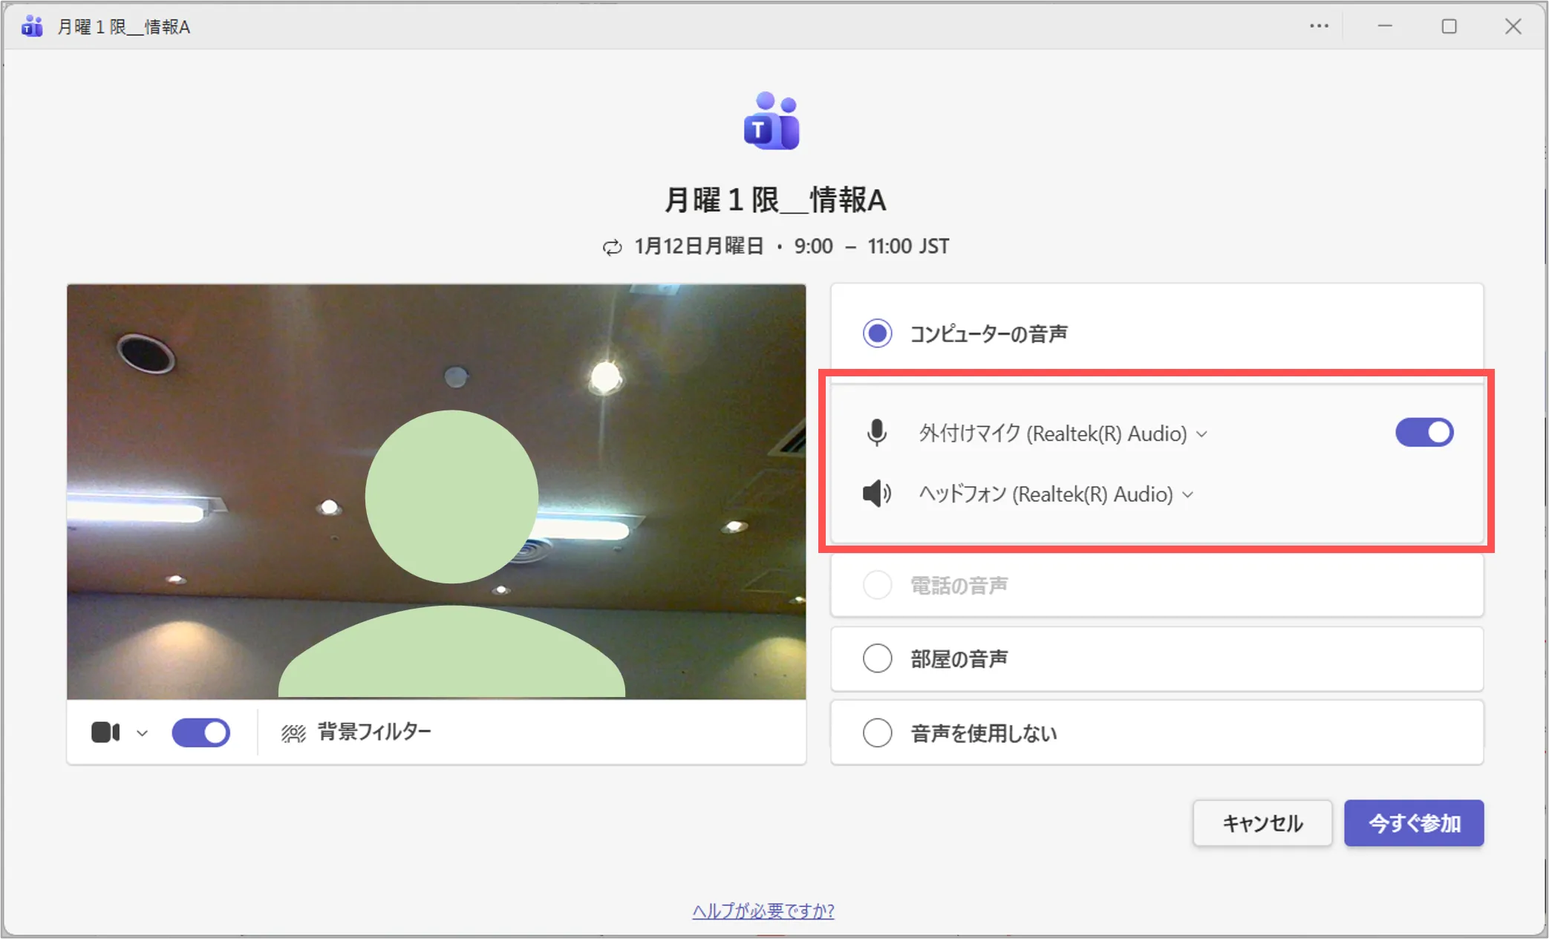
Task: Click the recurring meeting icon beside the date
Action: click(x=612, y=247)
